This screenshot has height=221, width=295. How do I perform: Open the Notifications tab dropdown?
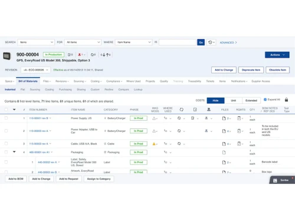click(x=239, y=81)
